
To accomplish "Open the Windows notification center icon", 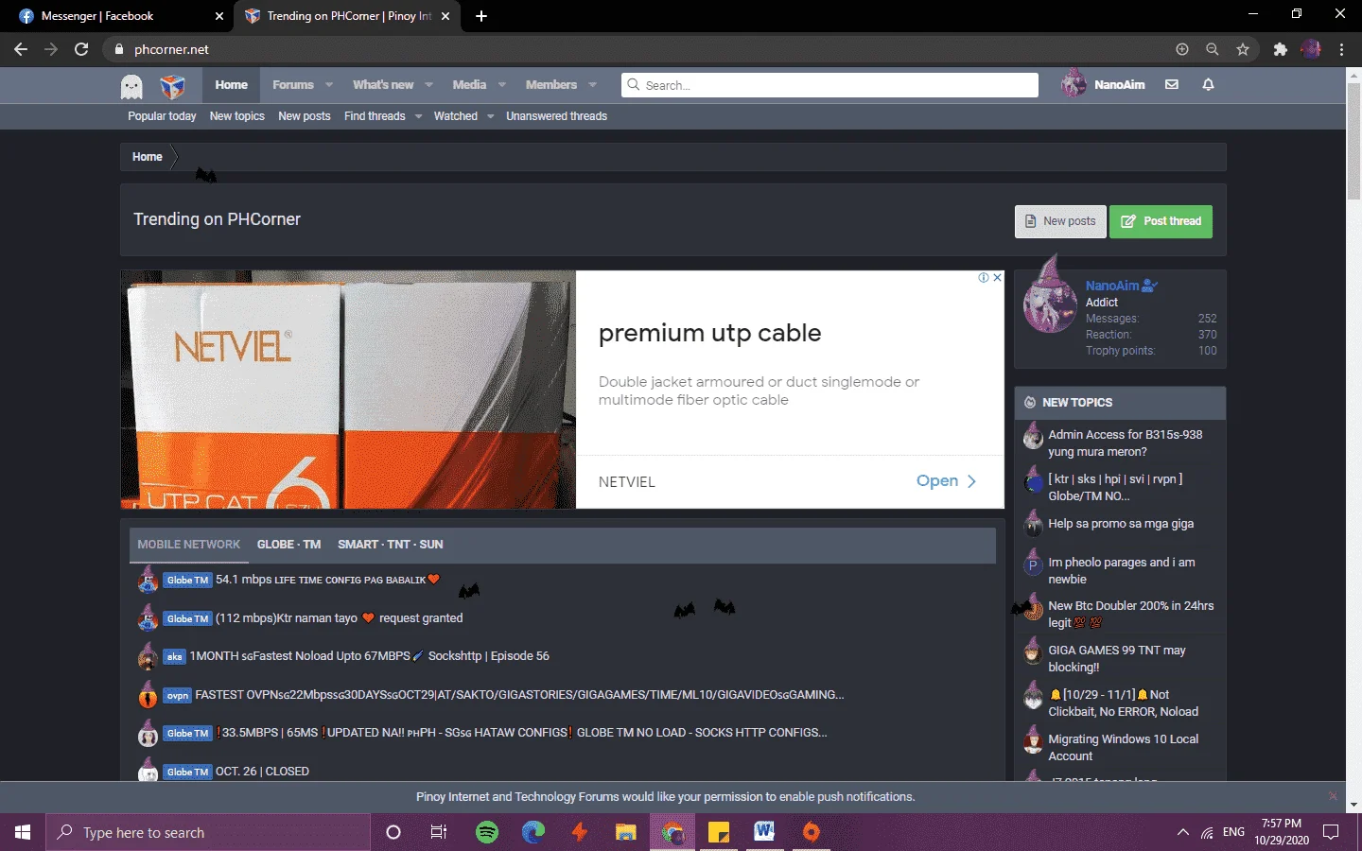I will click(x=1331, y=832).
